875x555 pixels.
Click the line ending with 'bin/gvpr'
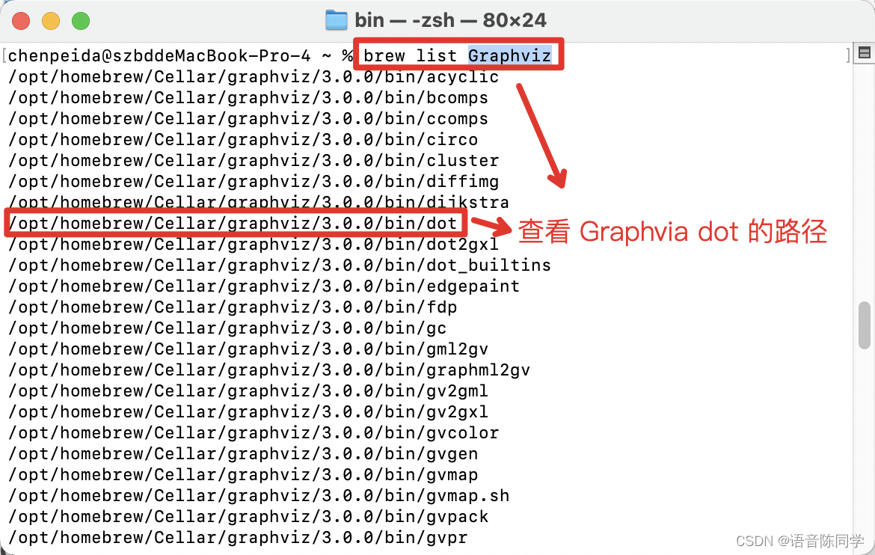[238, 538]
